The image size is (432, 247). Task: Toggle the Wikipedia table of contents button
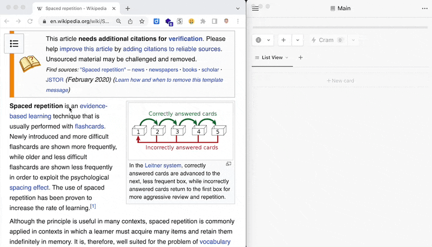pyautogui.click(x=14, y=43)
